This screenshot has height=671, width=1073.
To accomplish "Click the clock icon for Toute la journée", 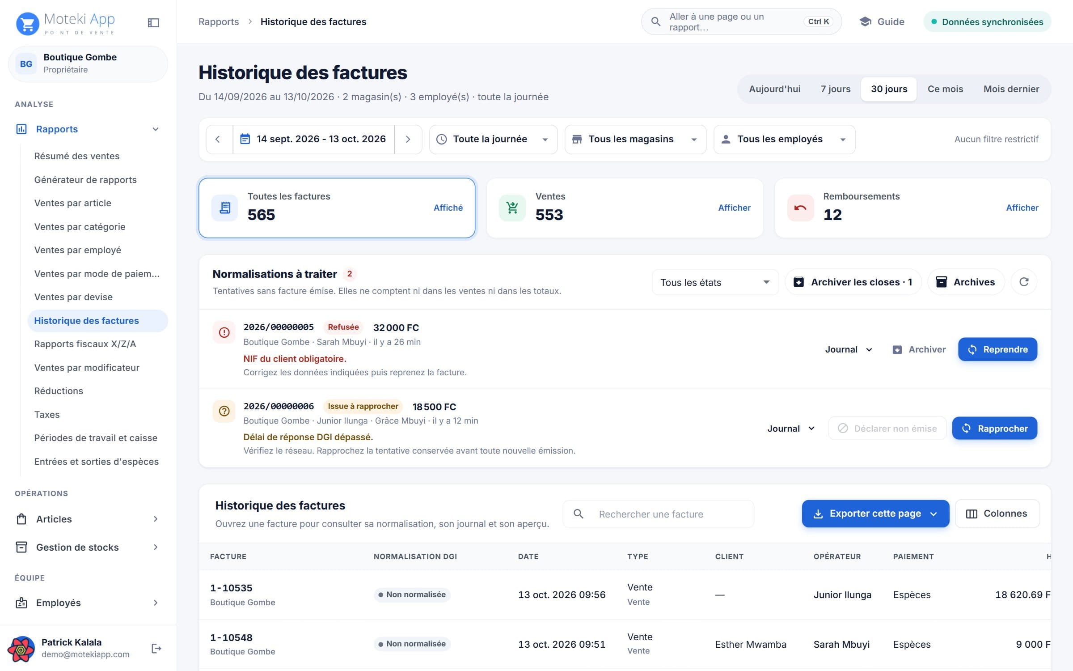I will [x=441, y=139].
